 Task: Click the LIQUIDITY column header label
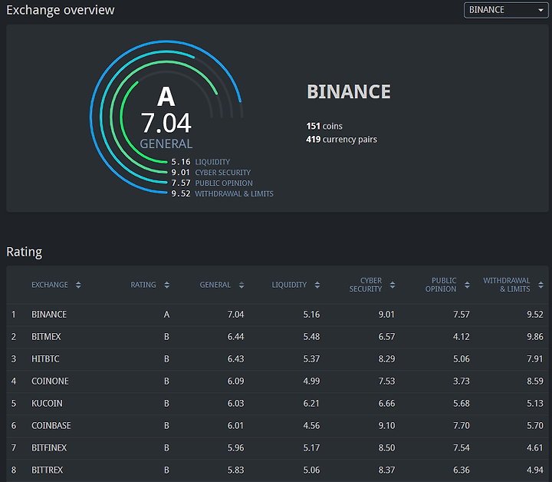[x=289, y=285]
